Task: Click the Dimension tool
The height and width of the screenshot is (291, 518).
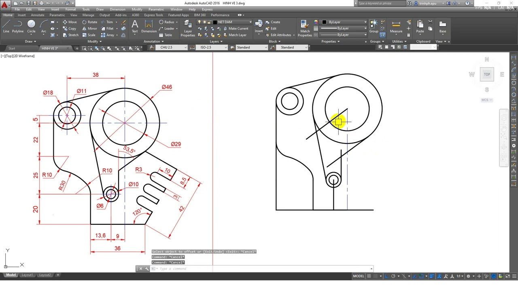Action: click(149, 27)
